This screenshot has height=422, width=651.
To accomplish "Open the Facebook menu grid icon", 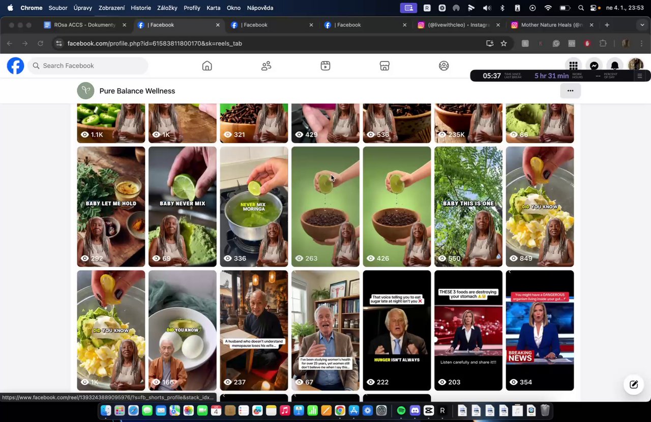I will point(573,66).
